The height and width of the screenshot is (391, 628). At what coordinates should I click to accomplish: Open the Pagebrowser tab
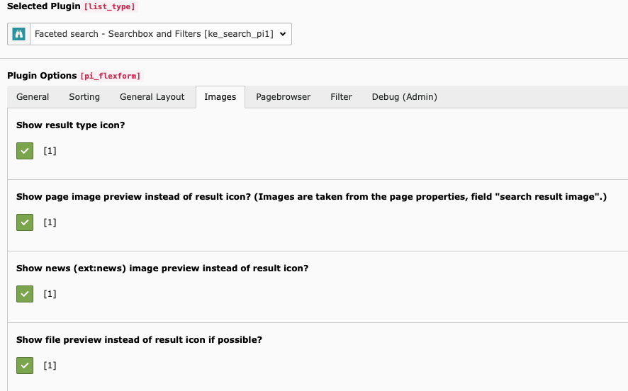(283, 97)
